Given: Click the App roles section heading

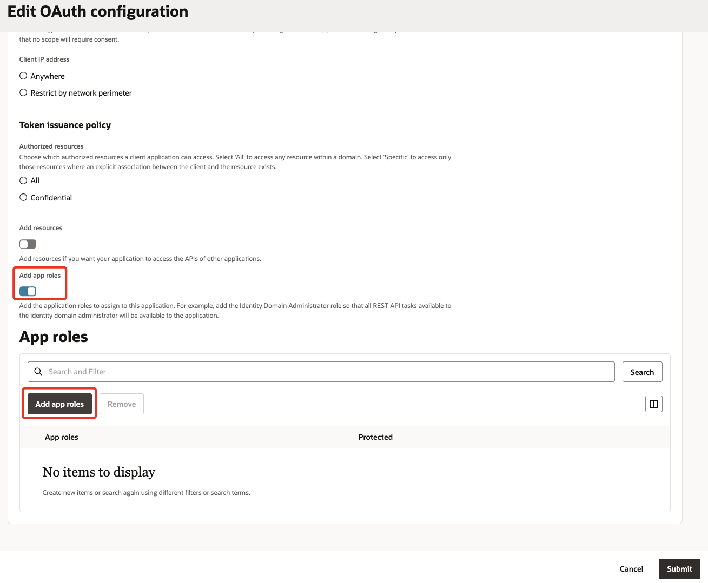Looking at the screenshot, I should click(x=54, y=337).
